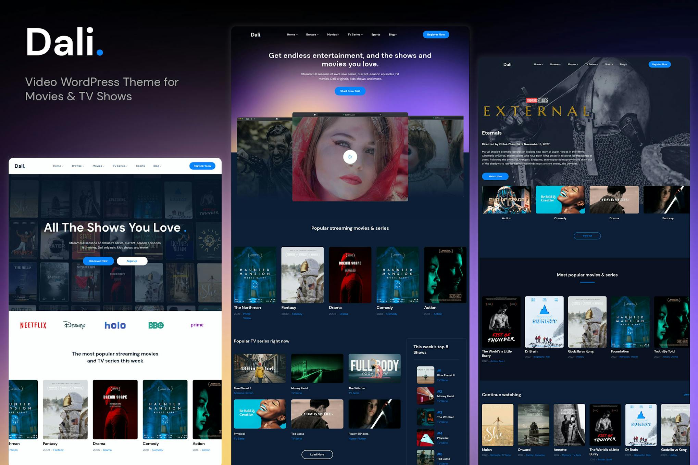
Task: Open Godzilla vs Kong poster in popular row
Action: (587, 322)
